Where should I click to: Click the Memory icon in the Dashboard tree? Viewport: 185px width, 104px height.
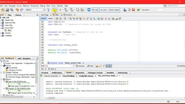pyautogui.click(x=4, y=79)
